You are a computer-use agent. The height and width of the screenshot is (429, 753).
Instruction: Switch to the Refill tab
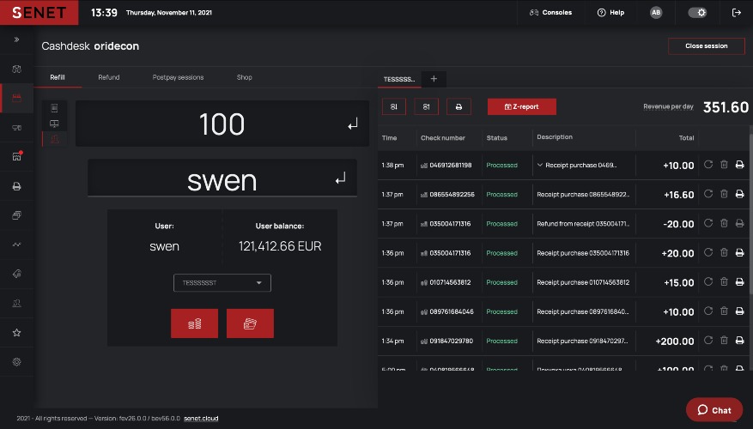point(58,77)
